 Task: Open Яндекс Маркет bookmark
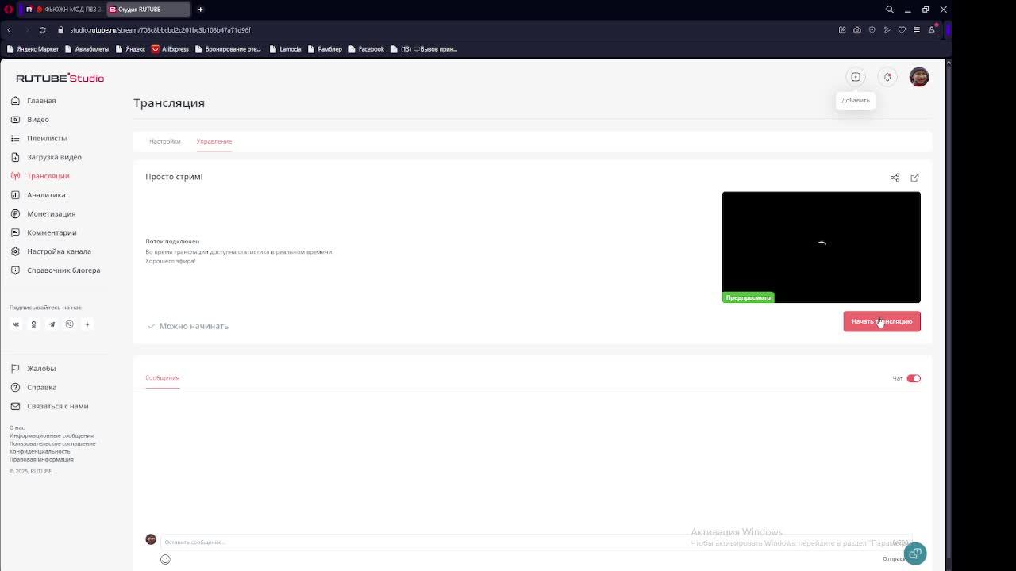click(x=33, y=49)
